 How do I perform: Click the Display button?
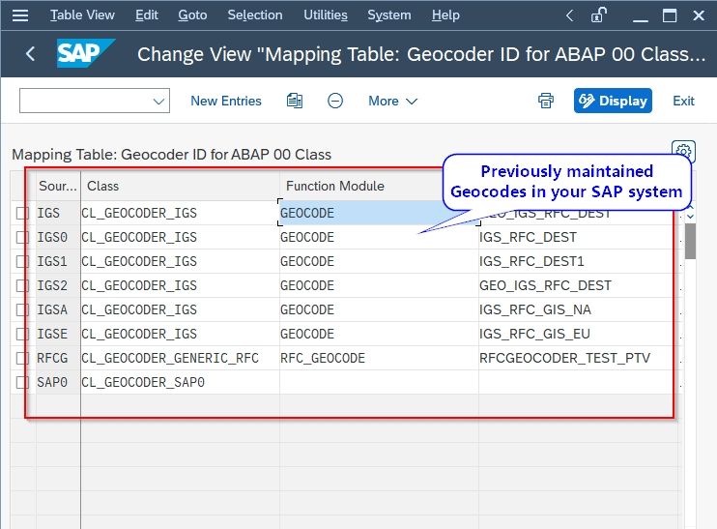click(x=613, y=101)
